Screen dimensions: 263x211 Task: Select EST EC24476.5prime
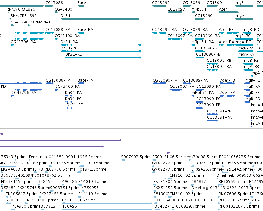[x=64, y=163]
